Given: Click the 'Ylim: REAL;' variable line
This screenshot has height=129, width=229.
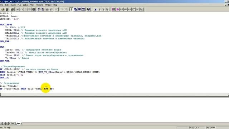Looking at the screenshot, I should click(x=44, y=55).
